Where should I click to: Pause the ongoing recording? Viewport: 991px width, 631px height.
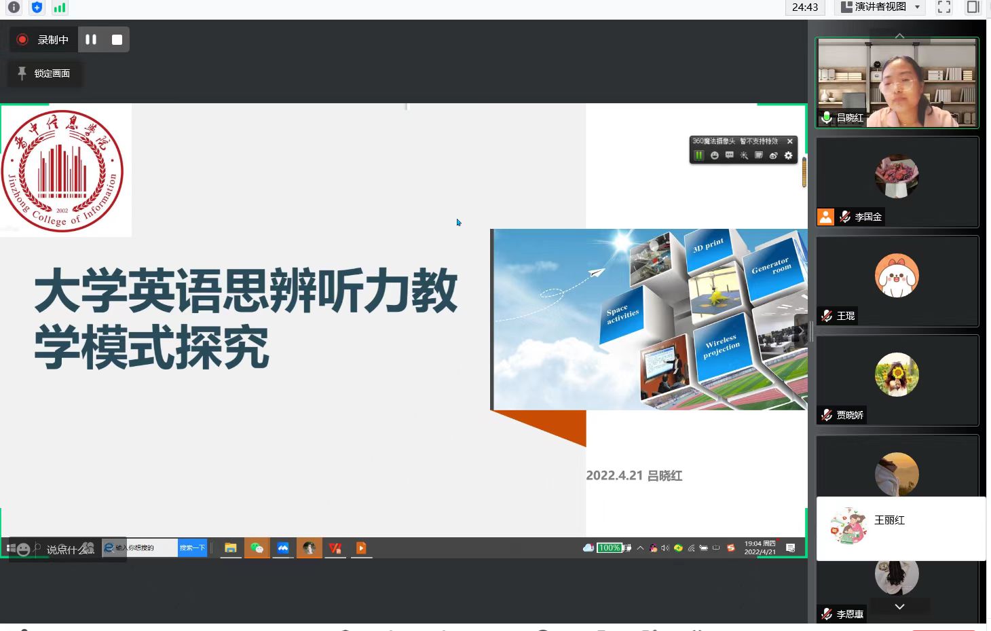click(90, 39)
